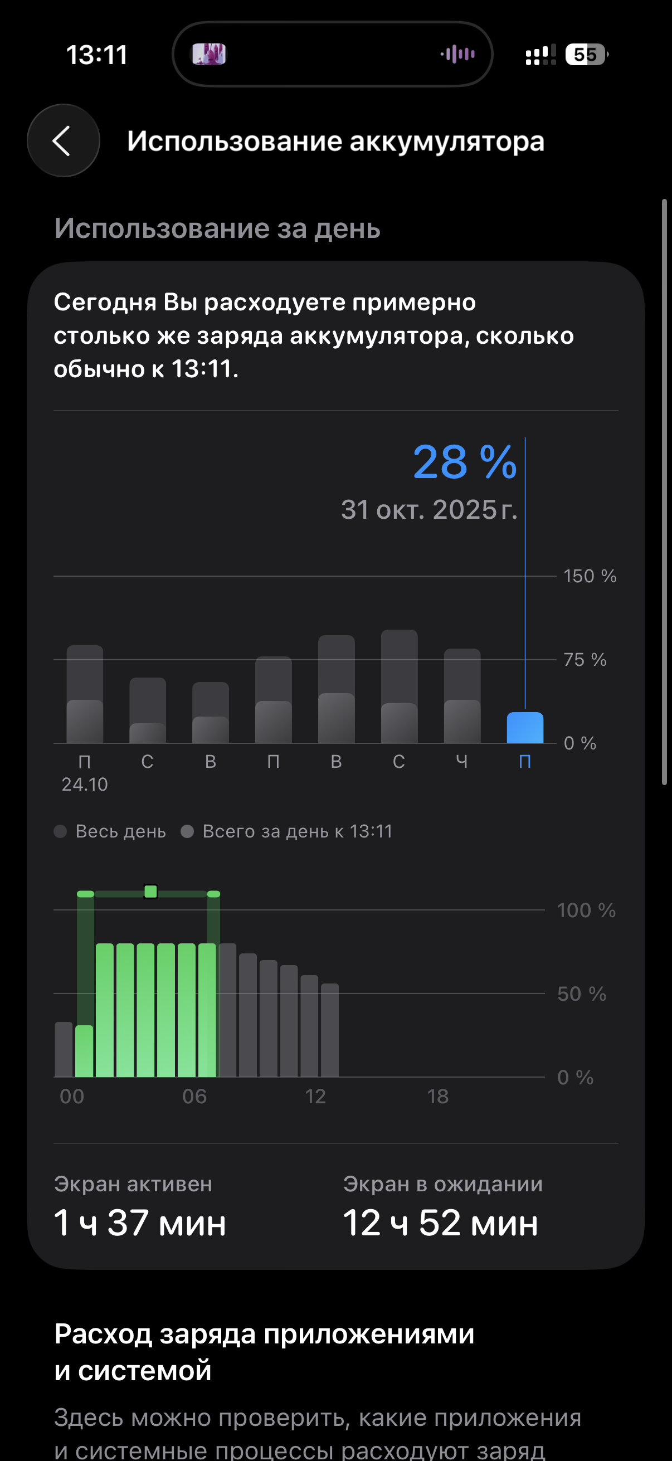Tap the 'Всего за день к 13:11' legend dot
The image size is (672, 1461).
tap(187, 831)
